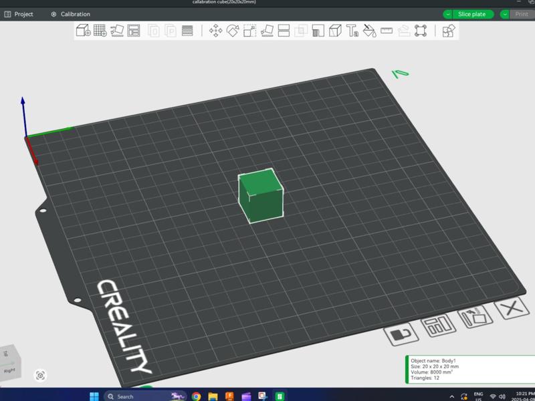Select the Measure ruler tool
The width and height of the screenshot is (535, 401).
(x=387, y=31)
